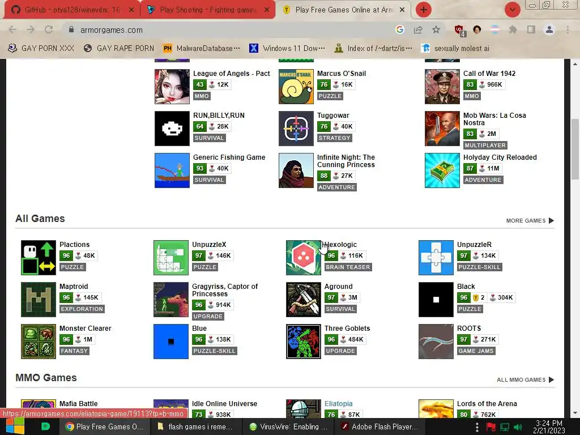The width and height of the screenshot is (580, 435).
Task: Open Adobe Flash Player taskbar item
Action: pos(379,427)
